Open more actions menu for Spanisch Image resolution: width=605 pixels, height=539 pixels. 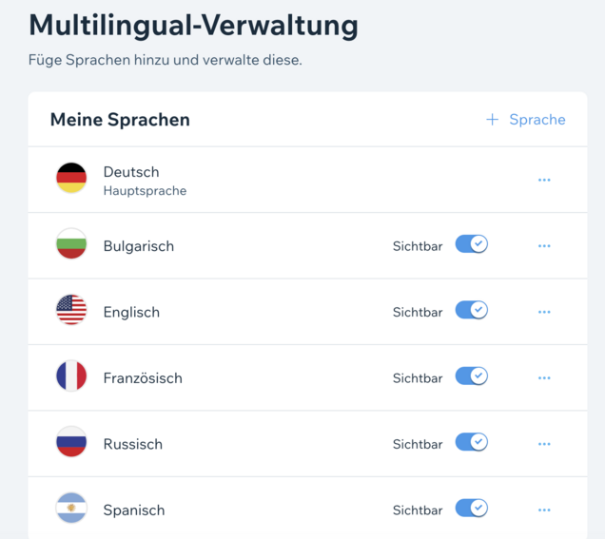tap(544, 510)
